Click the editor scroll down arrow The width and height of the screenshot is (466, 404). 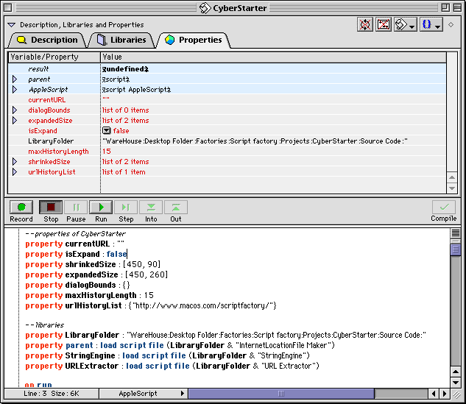[455, 382]
